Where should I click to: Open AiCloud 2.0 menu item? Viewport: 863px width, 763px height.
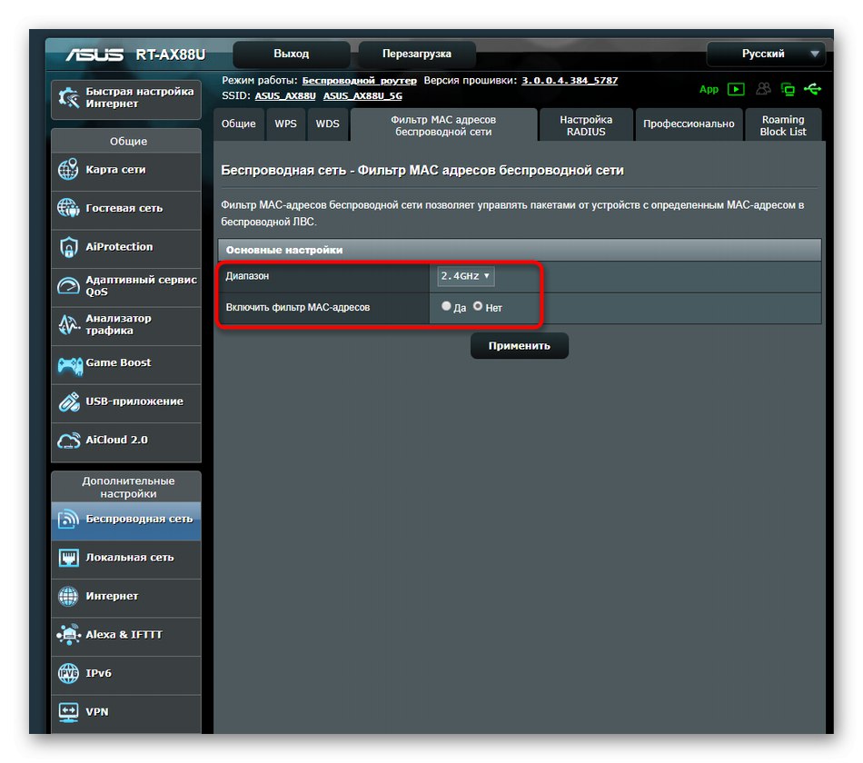(126, 441)
